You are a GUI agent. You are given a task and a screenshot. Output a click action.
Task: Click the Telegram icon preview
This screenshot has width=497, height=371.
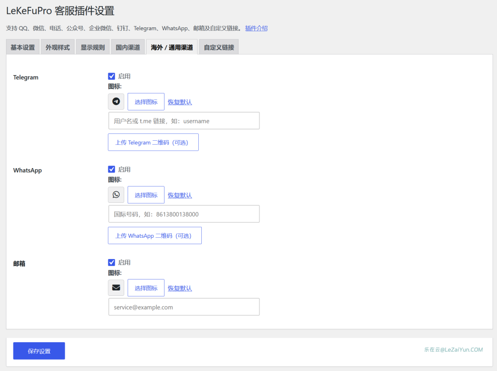tap(116, 101)
